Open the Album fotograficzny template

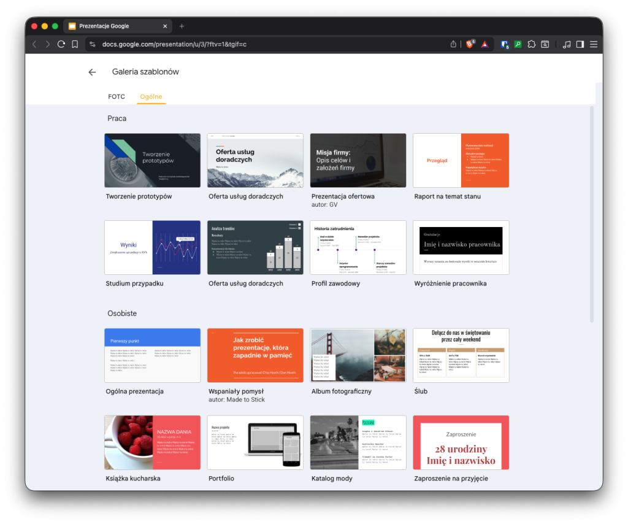pos(358,355)
